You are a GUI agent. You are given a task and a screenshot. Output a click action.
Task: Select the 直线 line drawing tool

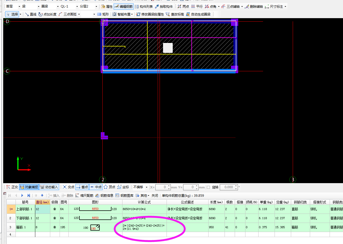click(31, 14)
